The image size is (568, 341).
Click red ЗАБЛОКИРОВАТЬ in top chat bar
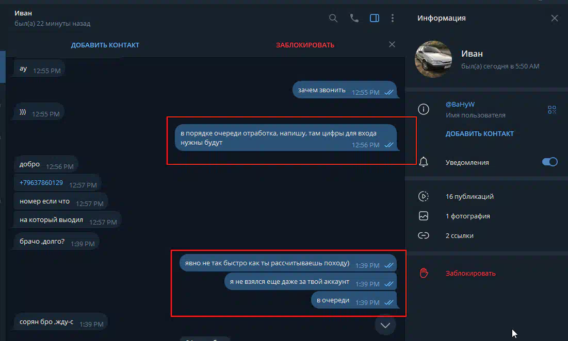coord(305,45)
